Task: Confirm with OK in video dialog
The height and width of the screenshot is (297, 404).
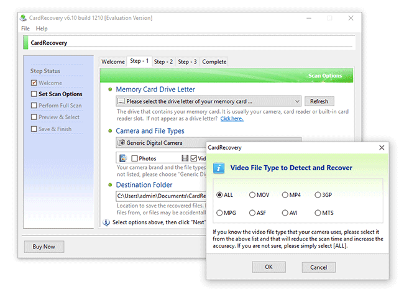Action: click(x=269, y=267)
